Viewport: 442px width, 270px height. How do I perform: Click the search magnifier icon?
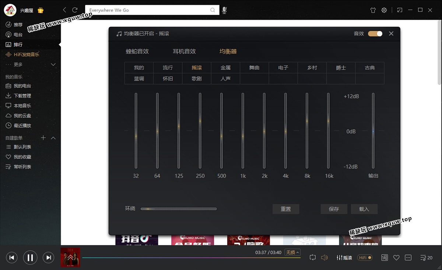(213, 10)
